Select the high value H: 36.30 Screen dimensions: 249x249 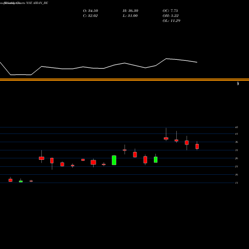click(x=130, y=11)
